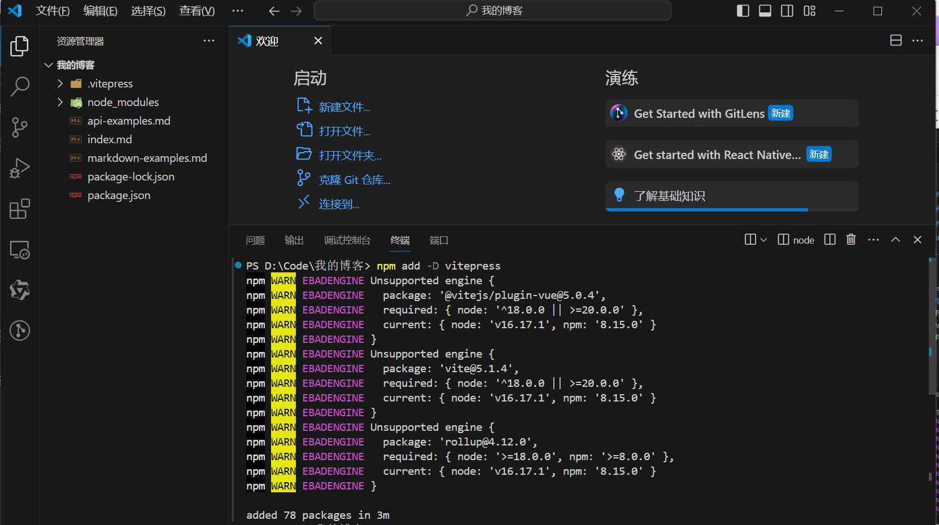Viewport: 939px width, 525px height.
Task: Open the 查看(V) menu
Action: [196, 11]
